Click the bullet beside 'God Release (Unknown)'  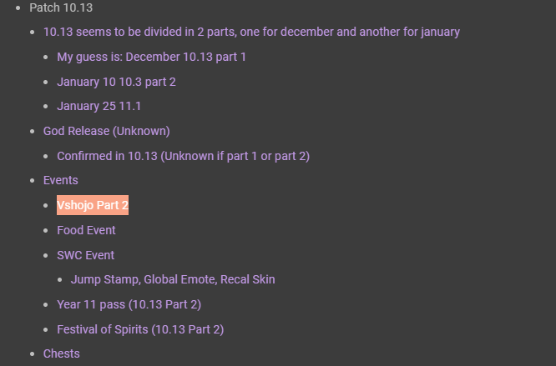pos(33,132)
